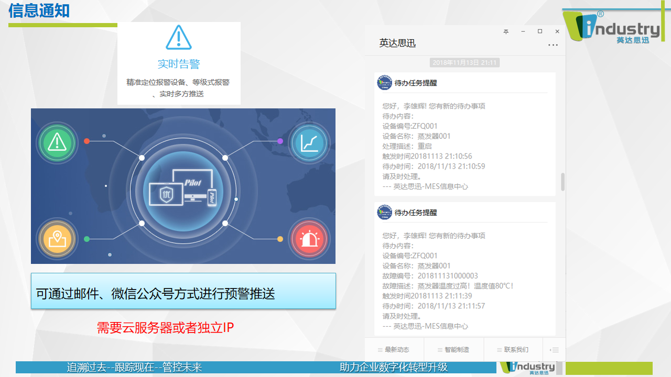Click sender avatar on the 故障编号 card
Screen dimensions: 671x377
pos(385,213)
